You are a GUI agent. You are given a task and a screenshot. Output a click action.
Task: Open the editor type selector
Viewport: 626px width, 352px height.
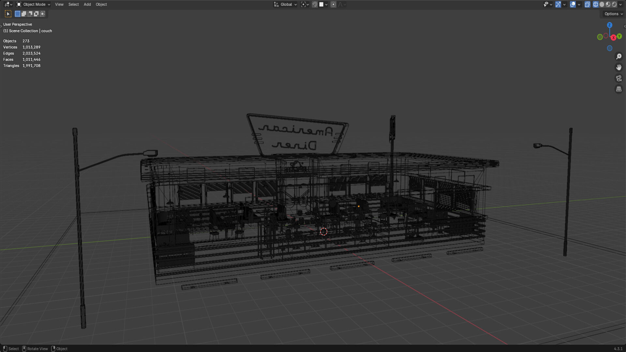8,5
